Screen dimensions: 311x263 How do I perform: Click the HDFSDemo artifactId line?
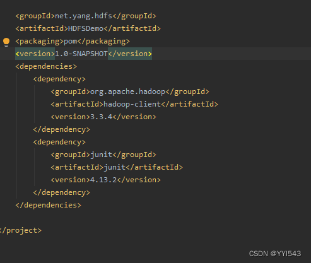tap(88, 28)
